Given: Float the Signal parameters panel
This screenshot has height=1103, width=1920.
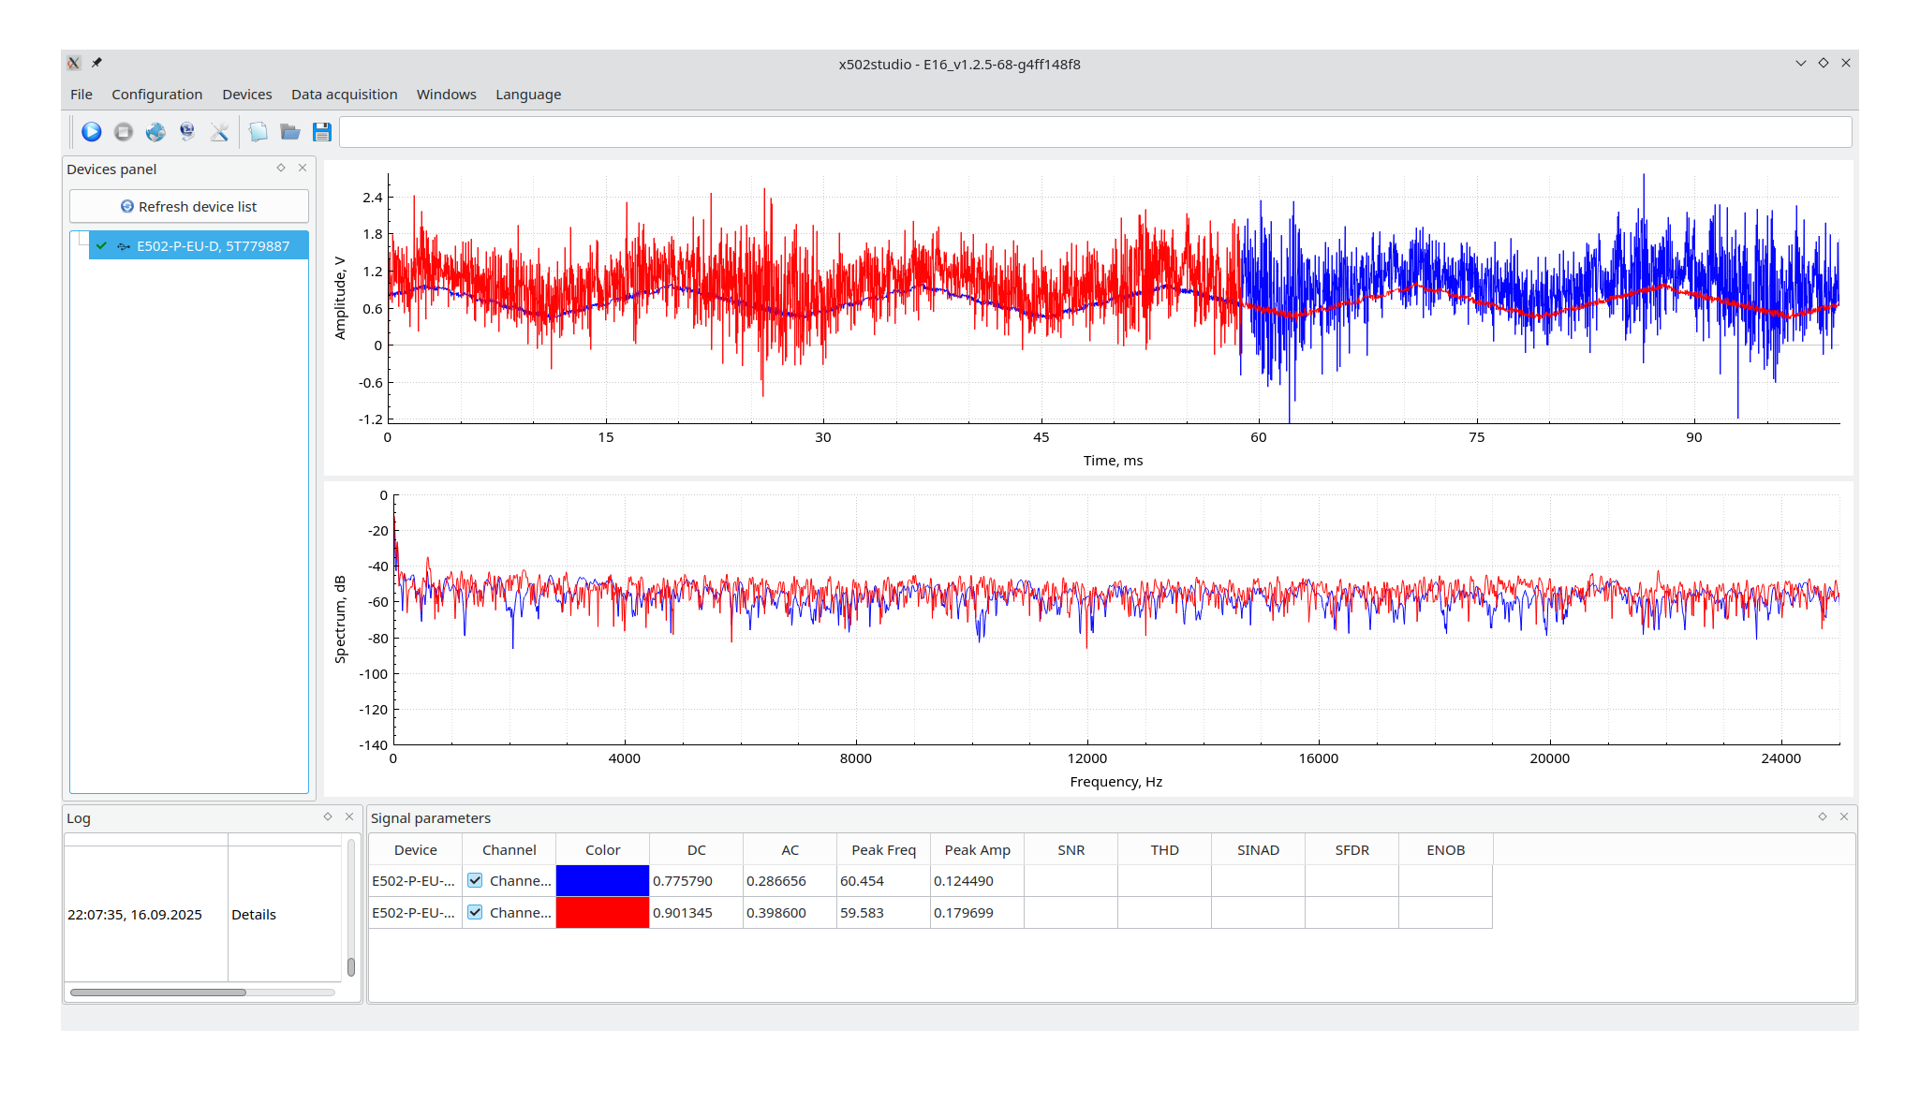Looking at the screenshot, I should (x=1823, y=816).
